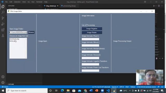Viewport: 166px width, 93px height.
Task: Click the feedback icon in status bar
Action: coord(158,87)
